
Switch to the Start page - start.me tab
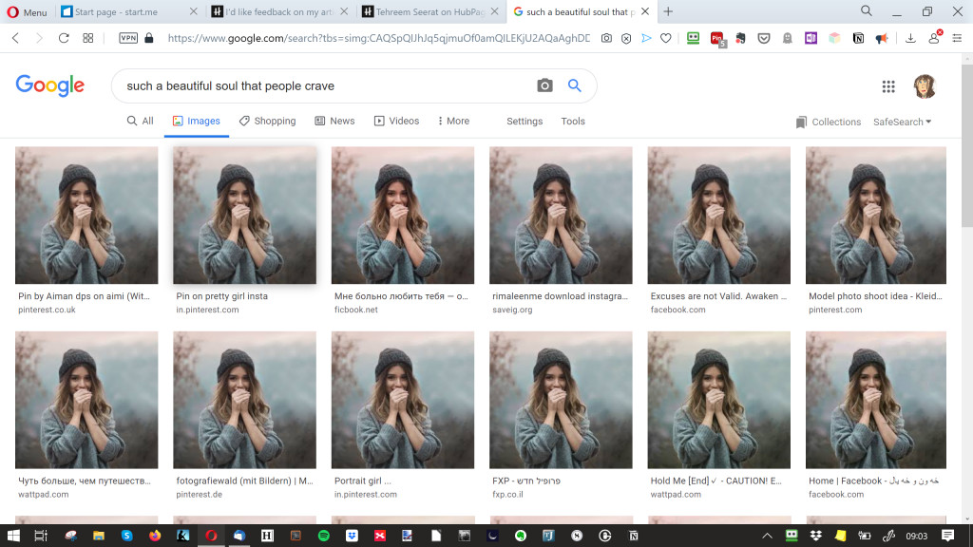click(x=117, y=11)
